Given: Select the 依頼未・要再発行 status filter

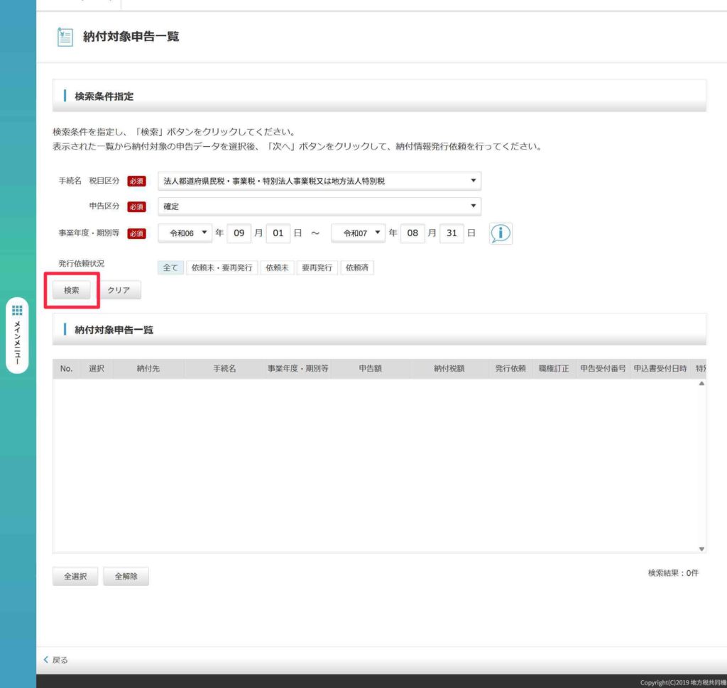Looking at the screenshot, I should [x=222, y=267].
